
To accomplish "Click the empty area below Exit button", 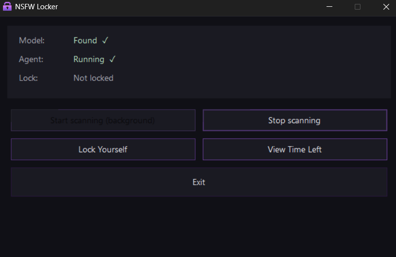I will coord(199,225).
